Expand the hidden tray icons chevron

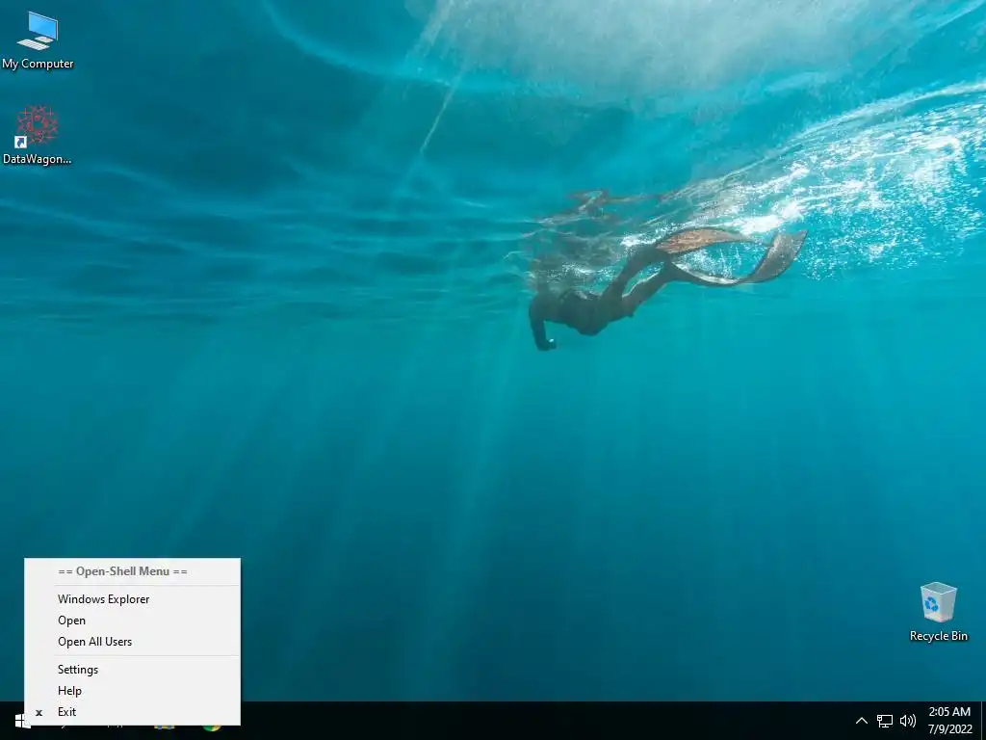[x=862, y=721]
